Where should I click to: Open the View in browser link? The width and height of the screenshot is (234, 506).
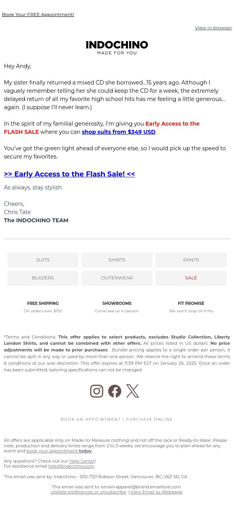[213, 28]
